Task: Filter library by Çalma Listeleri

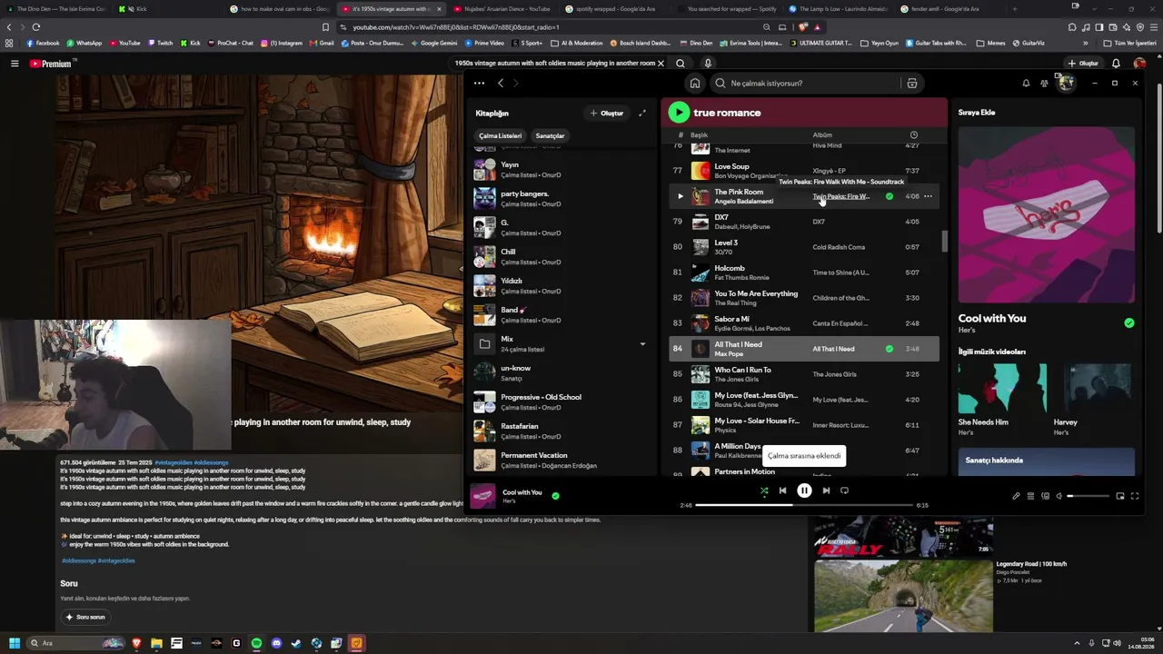Action: tap(500, 135)
